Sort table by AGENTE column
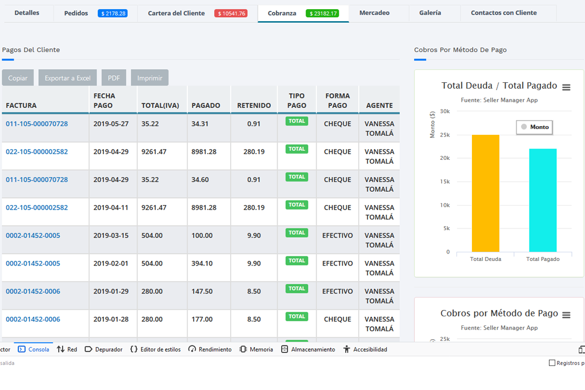 (379, 100)
